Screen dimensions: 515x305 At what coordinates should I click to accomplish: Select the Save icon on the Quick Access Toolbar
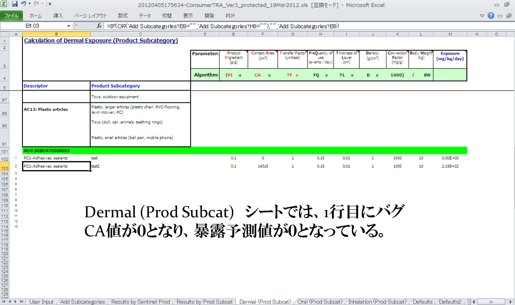tap(15, 4)
